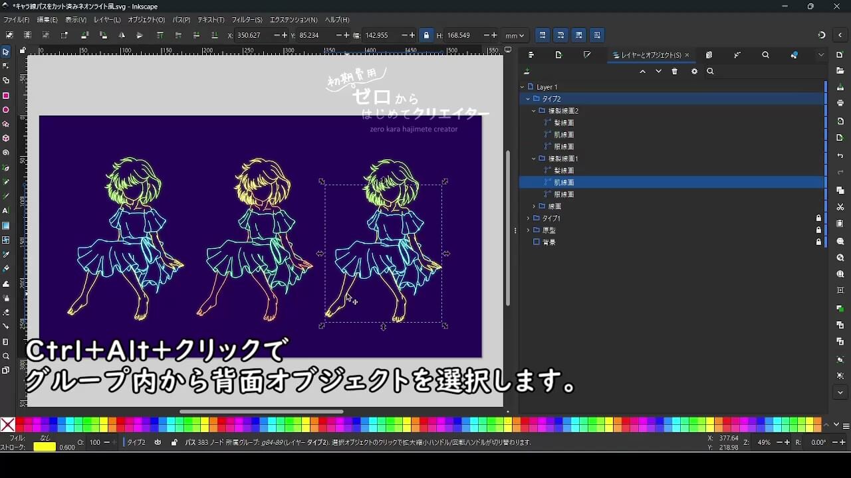This screenshot has width=851, height=478.
Task: Click the Cut scissors icon
Action: pyautogui.click(x=840, y=207)
